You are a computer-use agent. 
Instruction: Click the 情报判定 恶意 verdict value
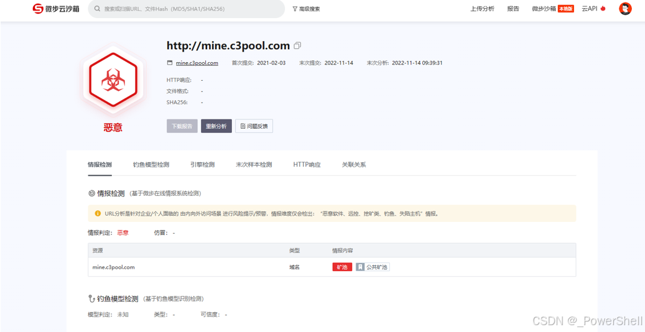123,233
